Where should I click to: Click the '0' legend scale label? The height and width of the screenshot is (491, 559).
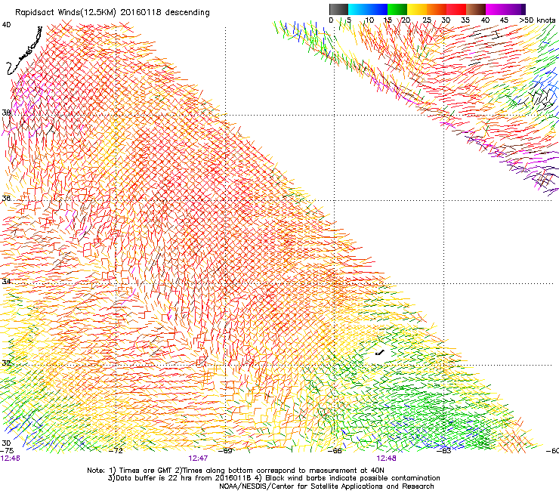[331, 20]
